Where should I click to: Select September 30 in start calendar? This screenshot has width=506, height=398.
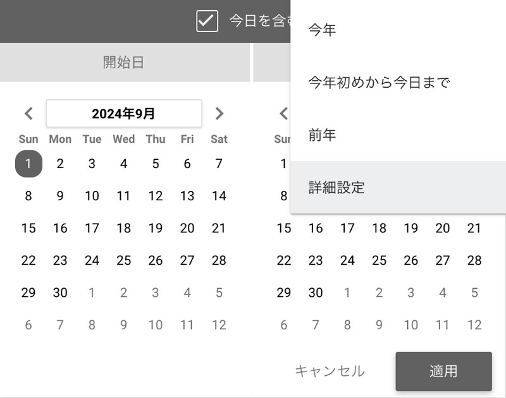click(x=60, y=292)
